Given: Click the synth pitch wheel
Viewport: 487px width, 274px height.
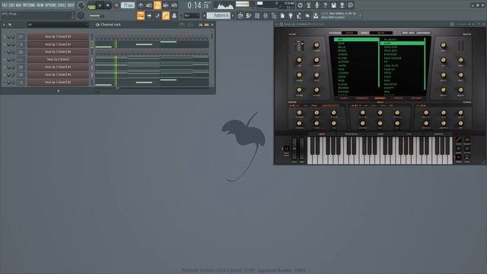Looking at the screenshot, I should tap(294, 148).
